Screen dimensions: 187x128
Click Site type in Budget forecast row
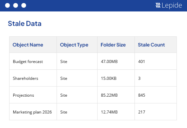click(x=64, y=62)
